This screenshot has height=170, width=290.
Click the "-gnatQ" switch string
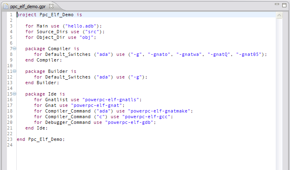pyautogui.click(x=218, y=54)
